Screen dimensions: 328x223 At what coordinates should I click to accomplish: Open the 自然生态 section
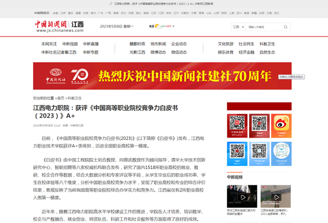point(267,52)
